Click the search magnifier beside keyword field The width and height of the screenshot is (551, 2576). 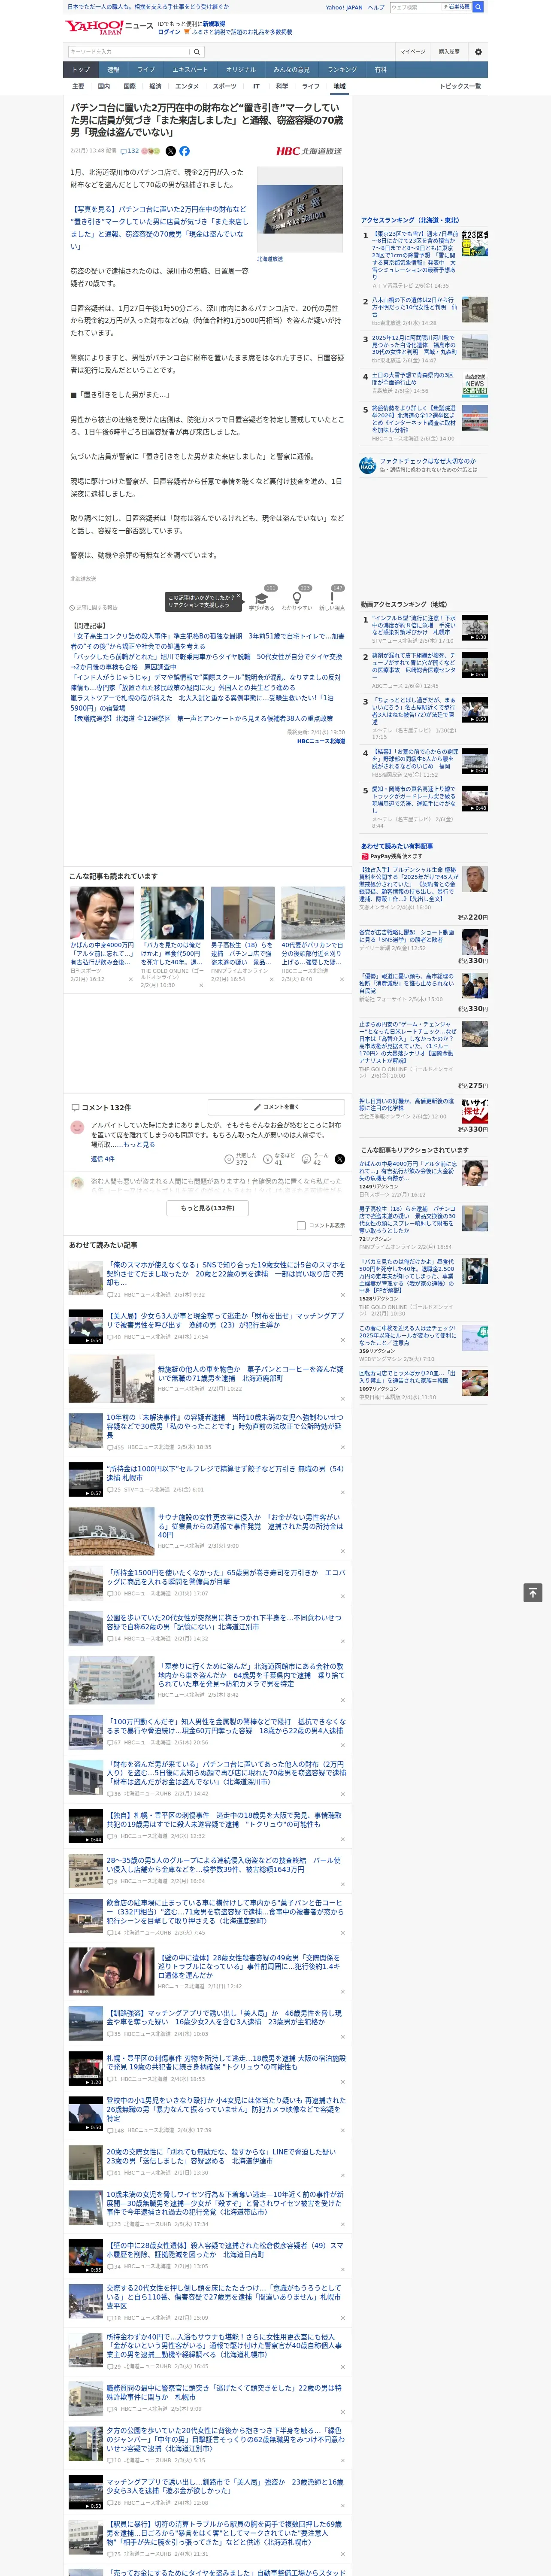click(x=196, y=51)
